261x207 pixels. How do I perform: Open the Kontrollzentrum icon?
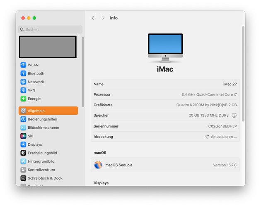23,170
